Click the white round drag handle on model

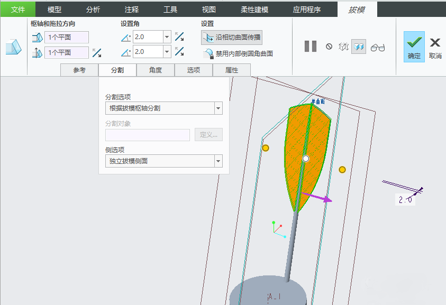pyautogui.click(x=305, y=158)
